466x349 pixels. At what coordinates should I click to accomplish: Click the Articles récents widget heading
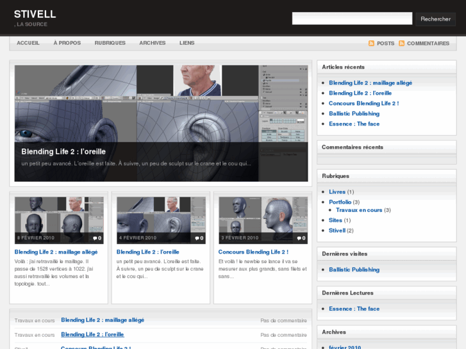click(x=343, y=67)
